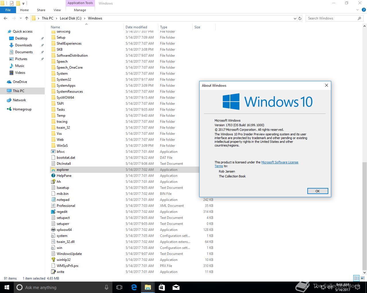367x293 pixels.
Task: Switch to the View ribbon tab
Action: pyautogui.click(x=57, y=10)
